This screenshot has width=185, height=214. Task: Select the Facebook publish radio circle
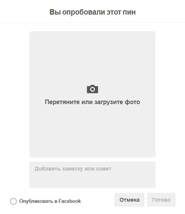13,201
